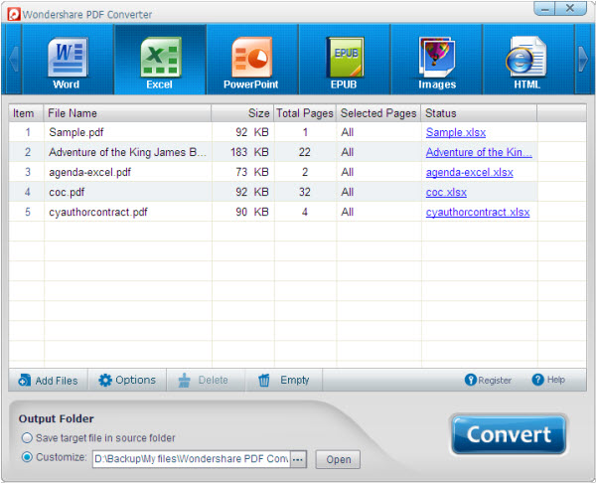This screenshot has width=596, height=483.
Task: Click Selected Pages 'All' for coc.pdf
Action: [x=348, y=192]
